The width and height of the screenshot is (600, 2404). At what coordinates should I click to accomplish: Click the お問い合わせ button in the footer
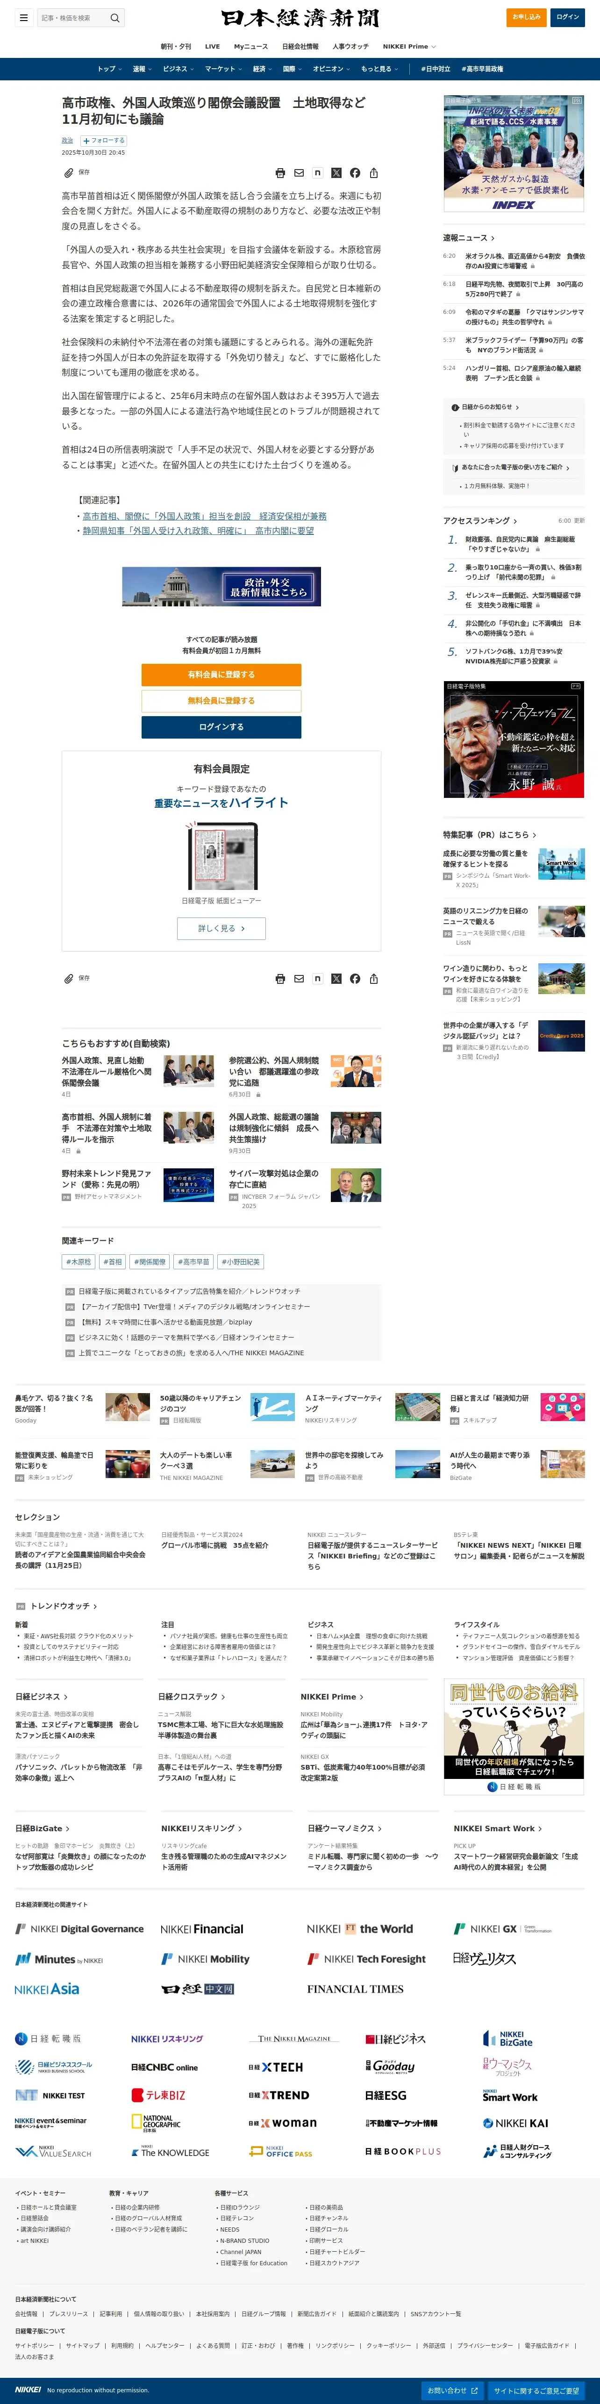(452, 2390)
